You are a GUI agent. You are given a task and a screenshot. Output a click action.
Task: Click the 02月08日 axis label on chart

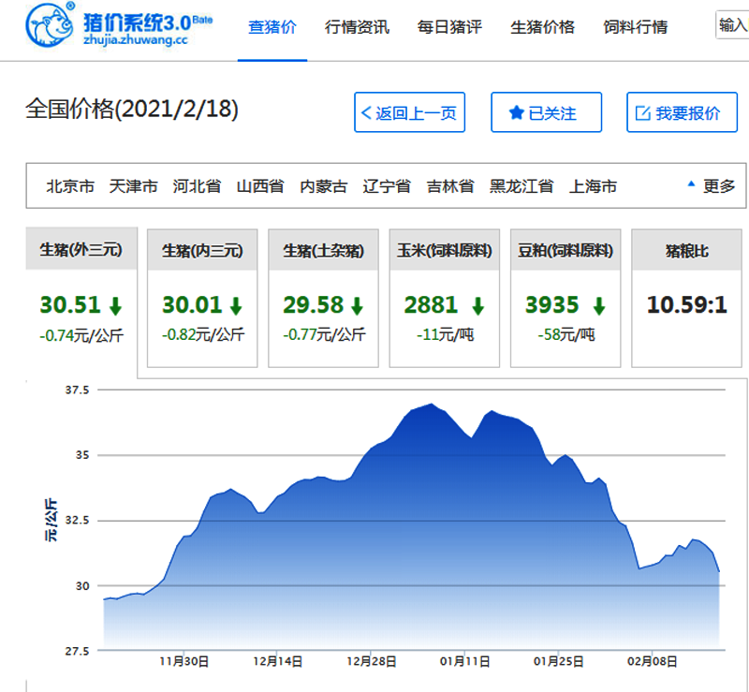point(652,661)
